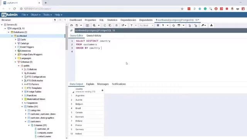
Task: Click the Stop query square icon
Action: point(158,25)
